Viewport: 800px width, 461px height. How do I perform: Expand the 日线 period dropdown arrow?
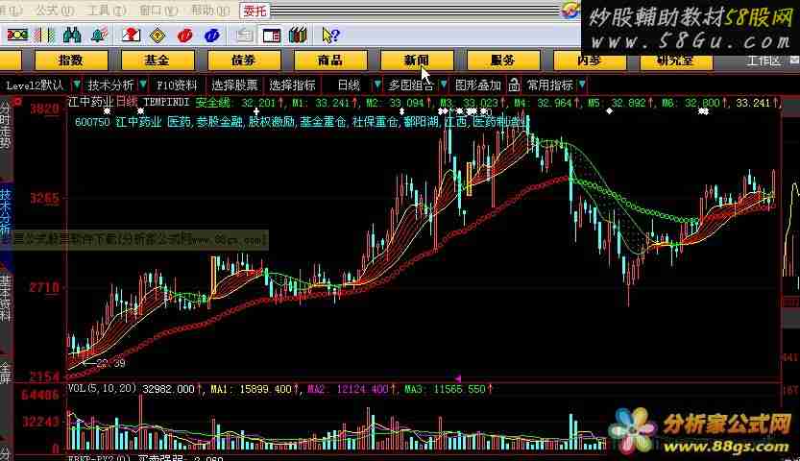[377, 85]
